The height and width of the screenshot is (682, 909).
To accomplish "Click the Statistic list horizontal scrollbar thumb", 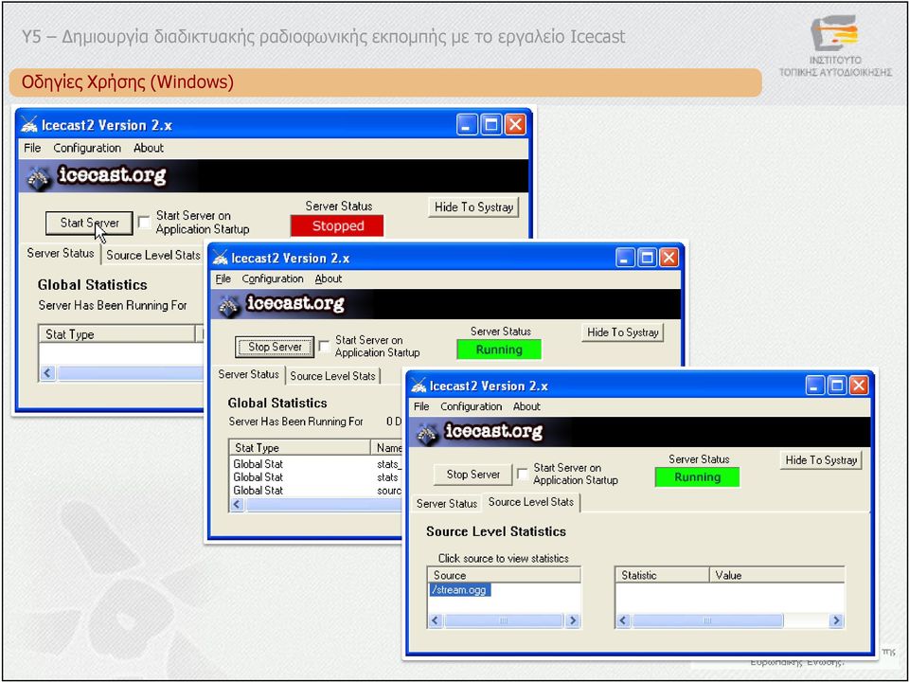I will click(x=708, y=620).
